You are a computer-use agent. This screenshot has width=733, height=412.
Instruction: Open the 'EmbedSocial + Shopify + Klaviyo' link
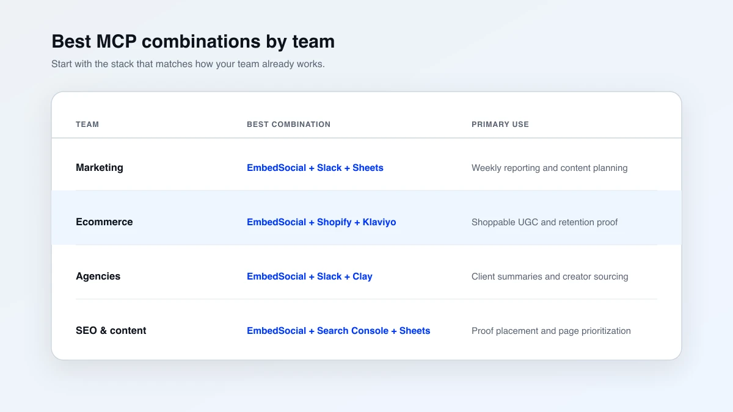tap(321, 222)
